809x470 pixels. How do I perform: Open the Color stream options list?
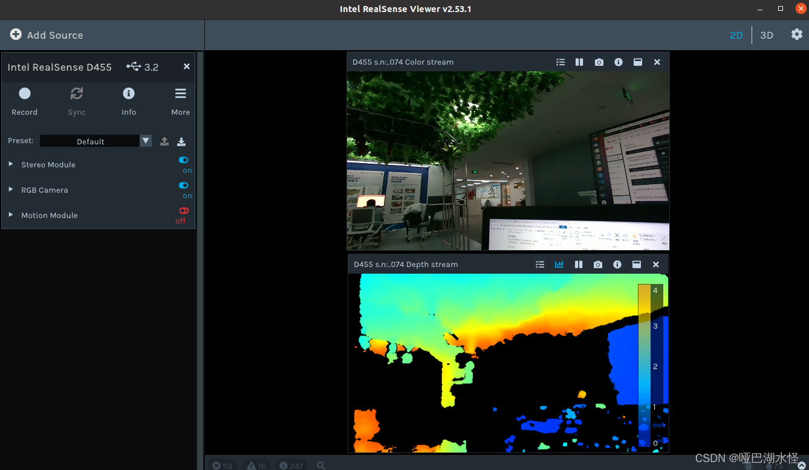560,62
